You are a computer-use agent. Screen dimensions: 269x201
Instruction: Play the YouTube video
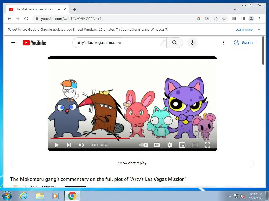pos(57,145)
